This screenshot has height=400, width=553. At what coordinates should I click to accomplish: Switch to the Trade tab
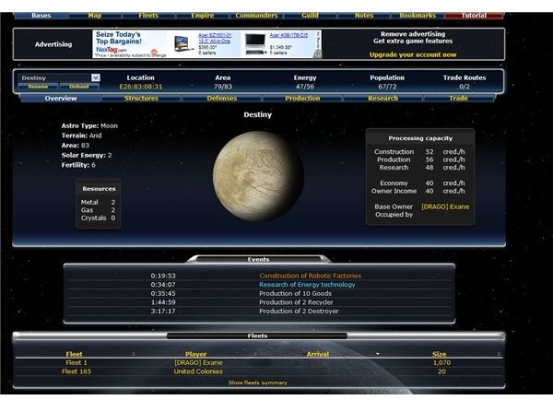click(458, 99)
